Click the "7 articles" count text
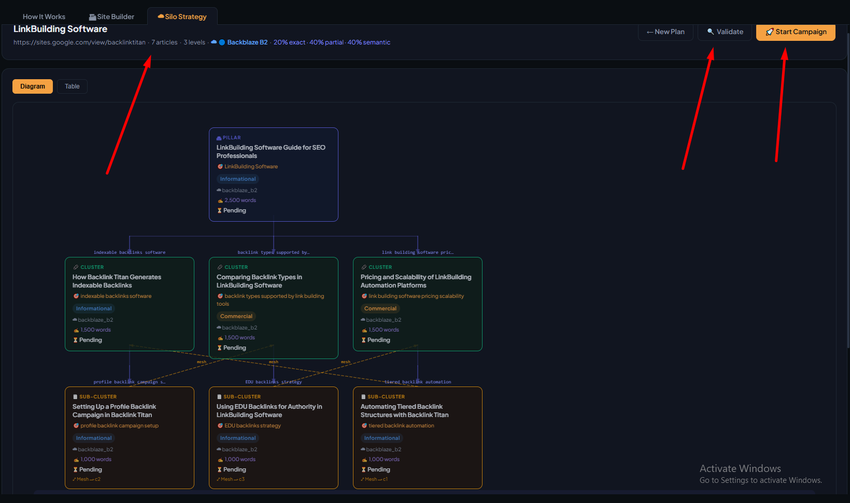The width and height of the screenshot is (850, 503). coord(165,42)
